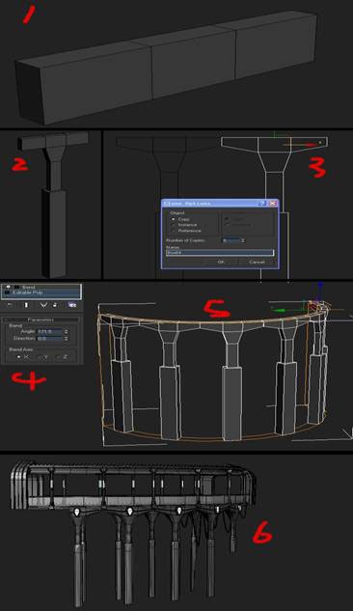Toggle the Bend modifier lightbulb visibility
Viewport: 353px width, 611px height.
[x=8, y=288]
